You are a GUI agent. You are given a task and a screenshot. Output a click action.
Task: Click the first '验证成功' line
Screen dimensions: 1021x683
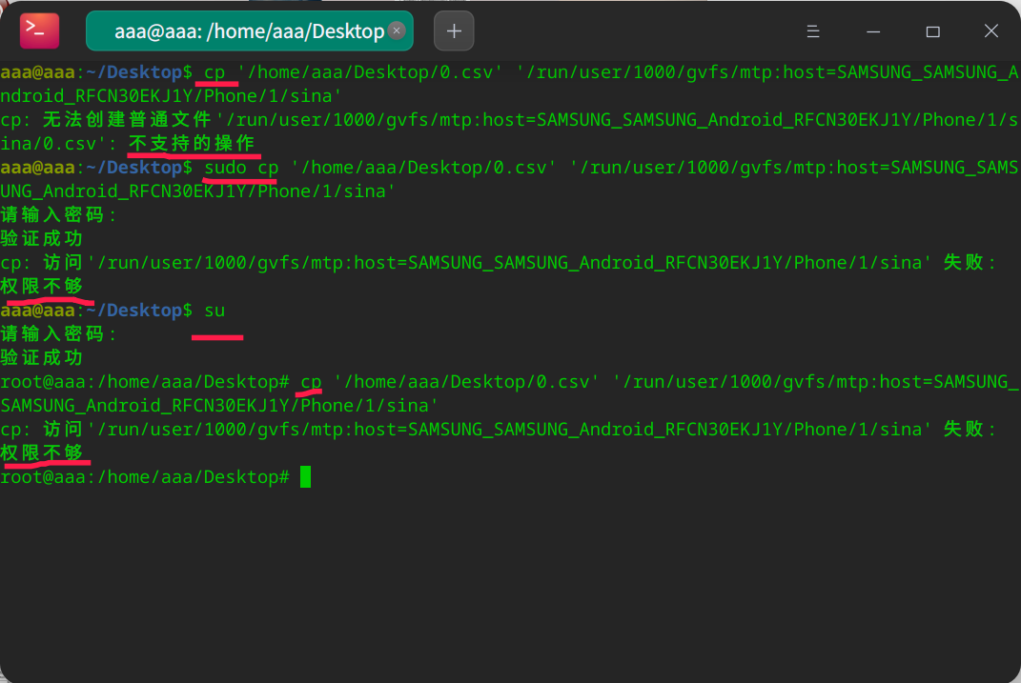coord(42,239)
